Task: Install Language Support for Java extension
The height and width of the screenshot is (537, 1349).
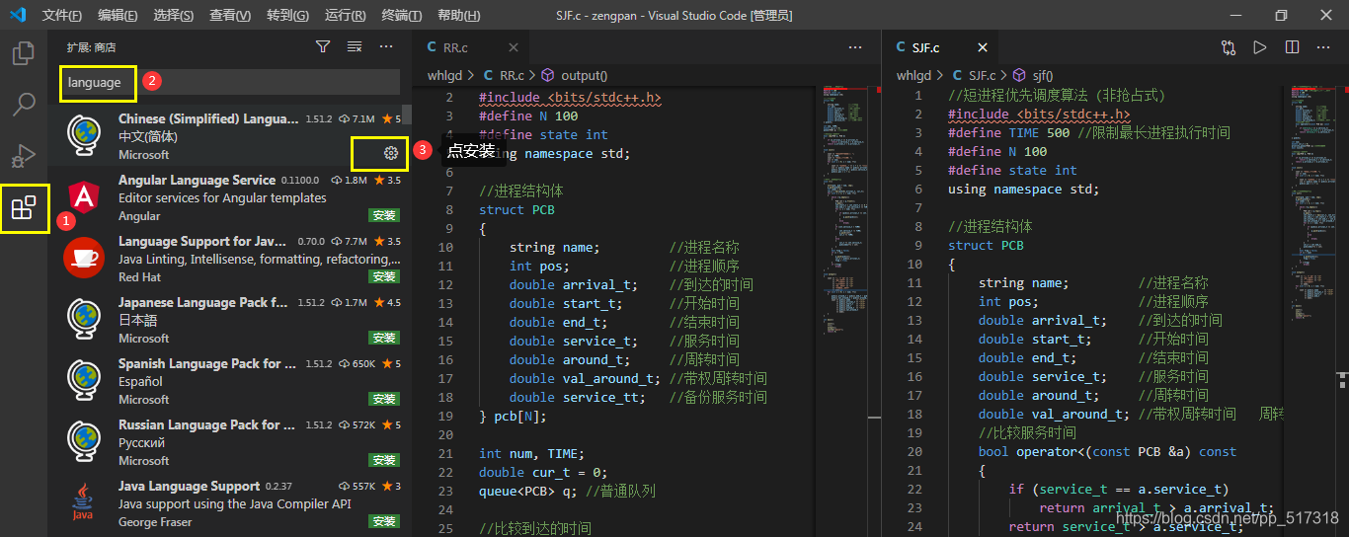Action: [x=384, y=276]
